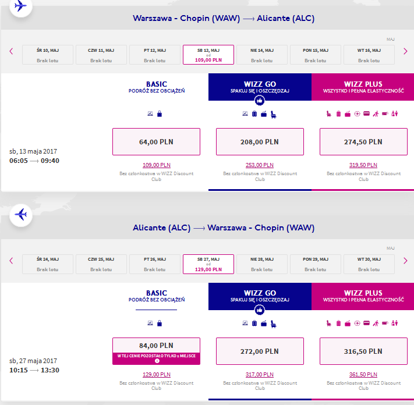Click credit card refund icon under outbound WIZZ PLUS
The width and height of the screenshot is (414, 405).
click(366, 113)
